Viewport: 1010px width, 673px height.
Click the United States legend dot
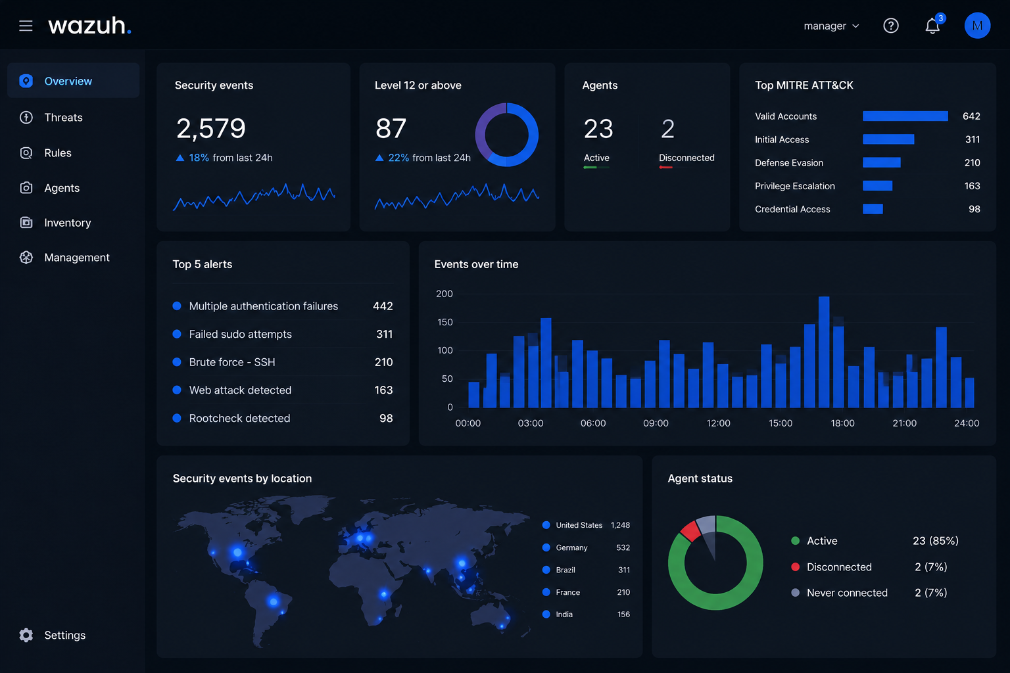click(546, 525)
